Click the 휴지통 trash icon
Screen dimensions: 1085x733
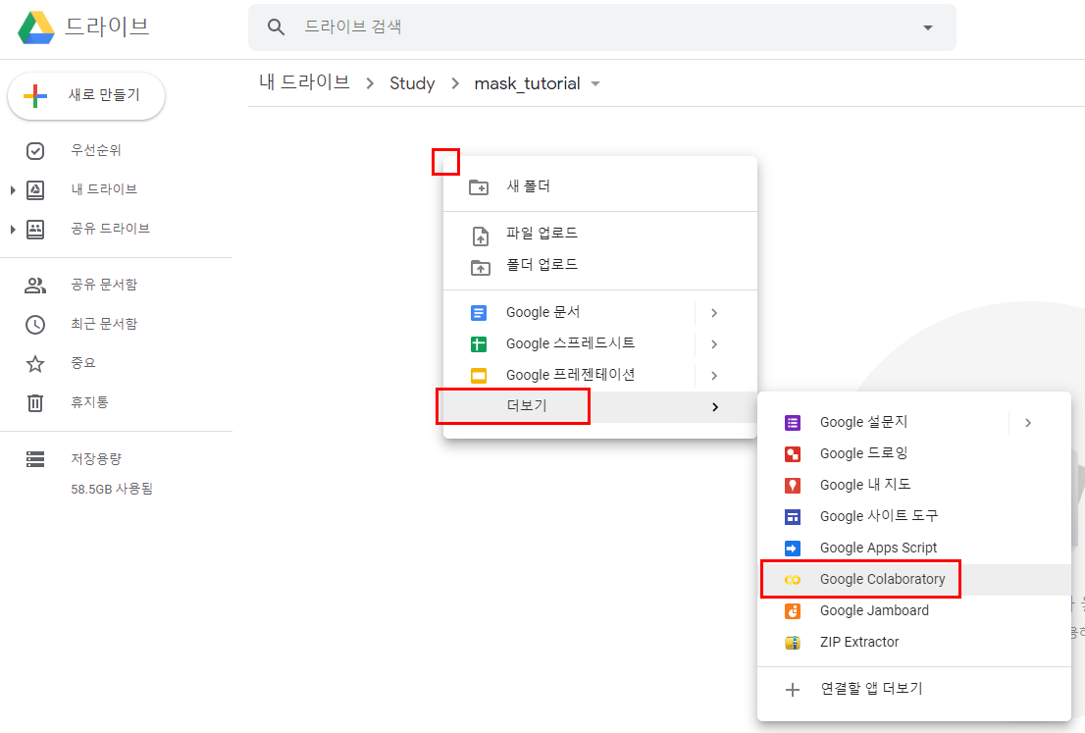(x=35, y=403)
